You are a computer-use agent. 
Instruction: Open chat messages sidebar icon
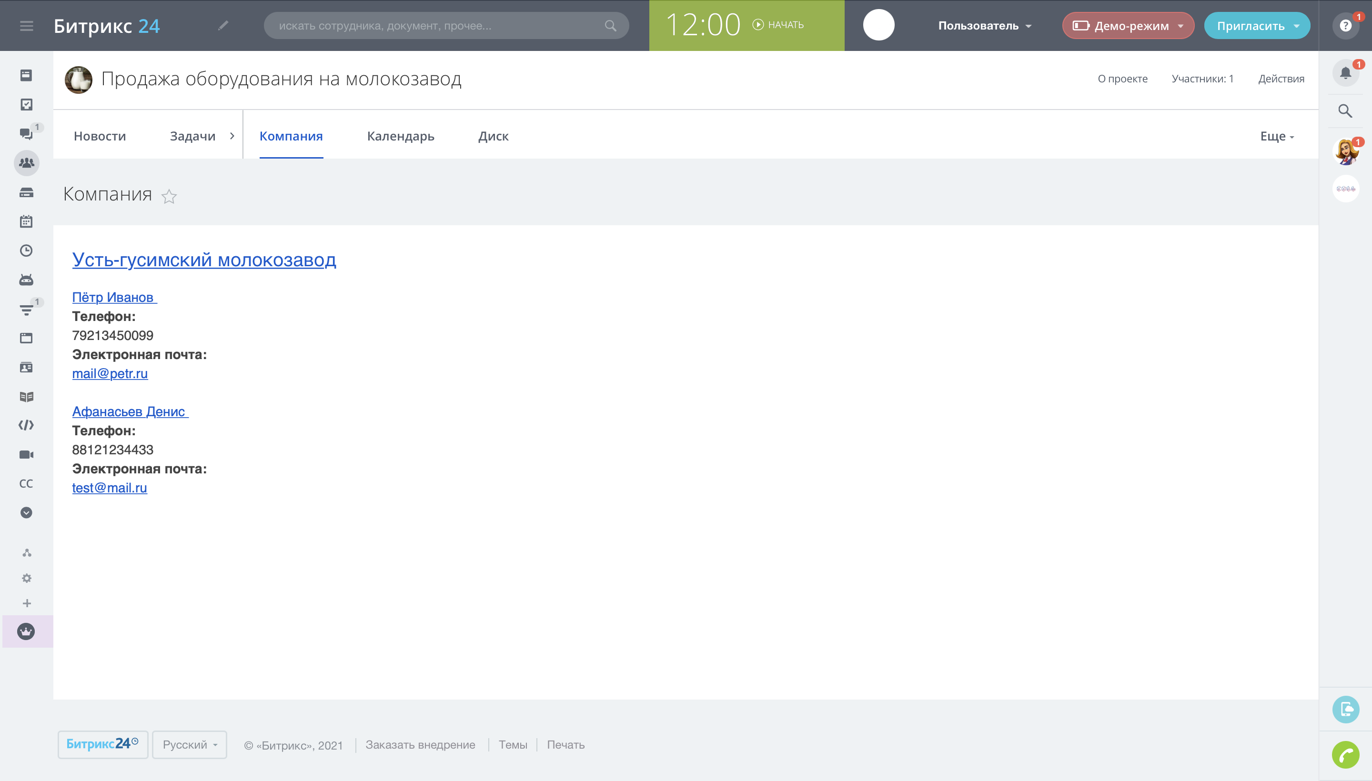[x=26, y=133]
